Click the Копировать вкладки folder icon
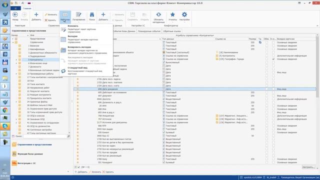Screen dimensions: 320x180 (x=63, y=50)
